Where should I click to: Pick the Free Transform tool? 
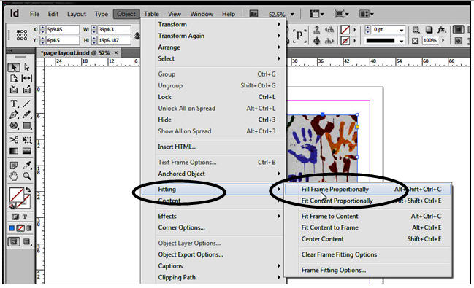(x=27, y=140)
